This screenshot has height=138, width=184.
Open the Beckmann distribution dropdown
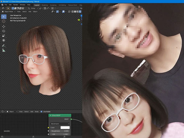(x=60, y=124)
